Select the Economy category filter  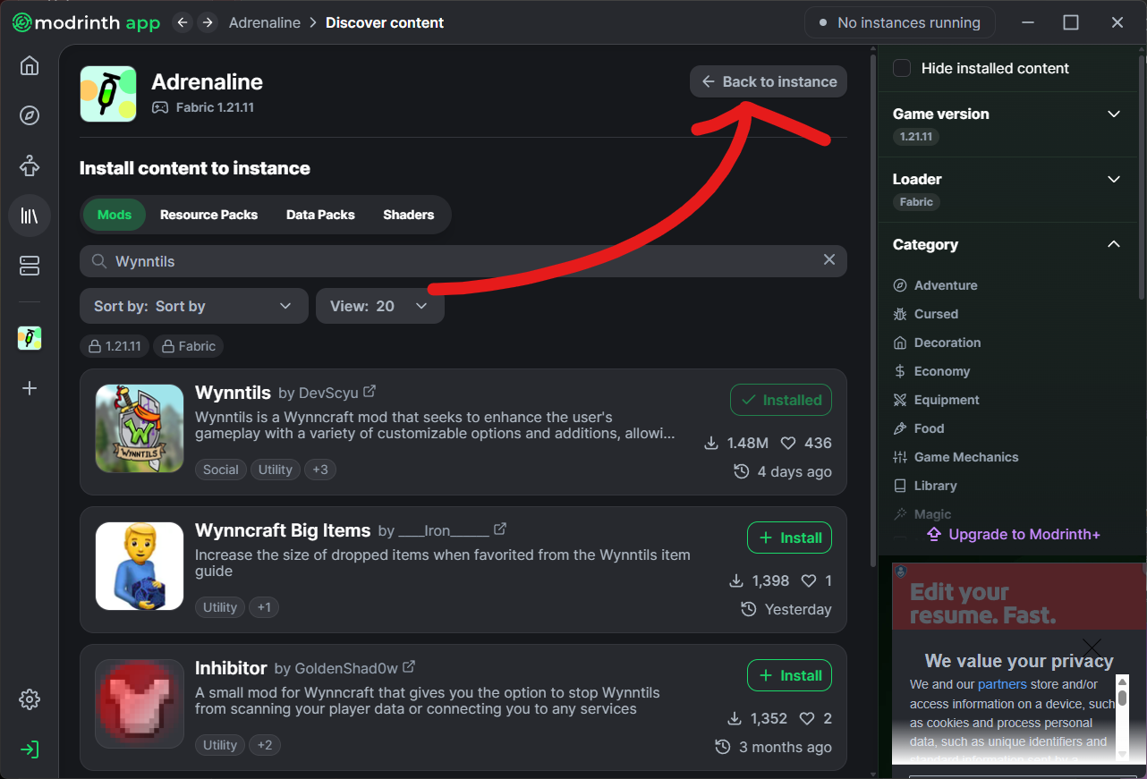pos(931,371)
